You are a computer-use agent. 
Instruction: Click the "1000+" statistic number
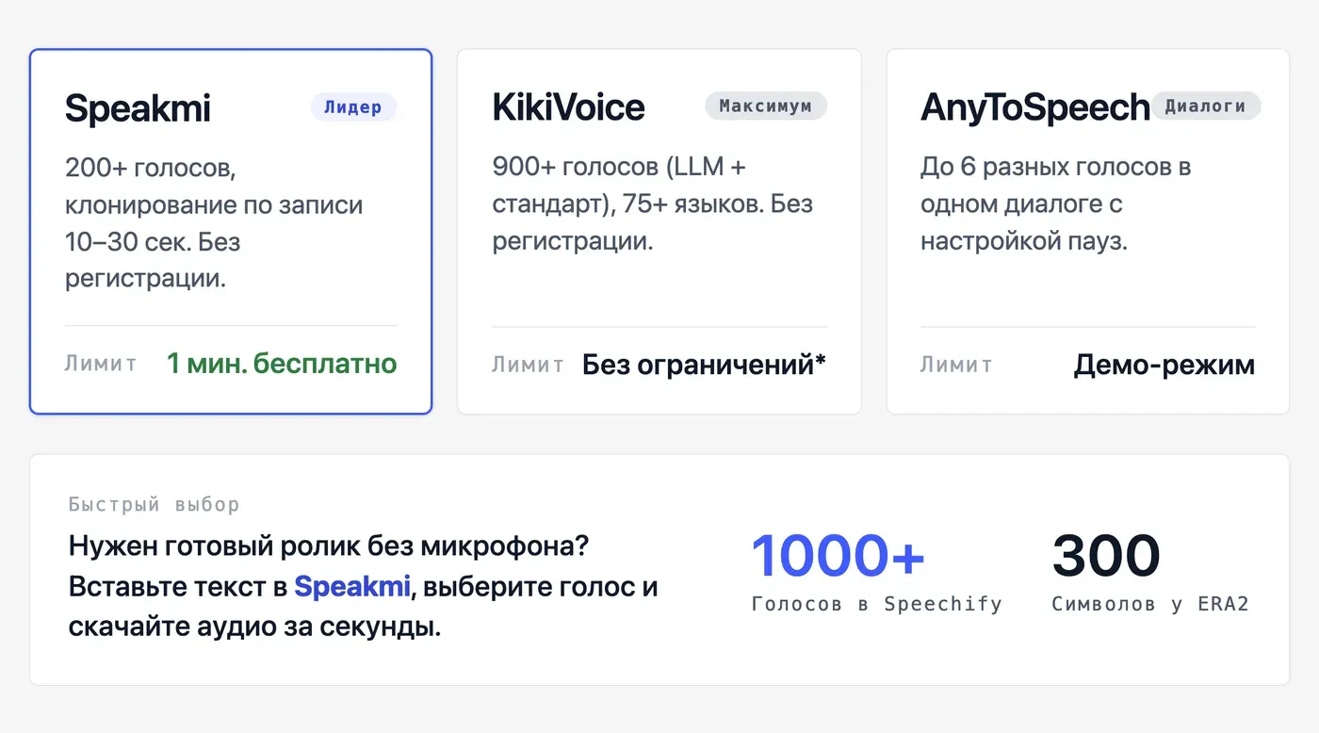(839, 556)
